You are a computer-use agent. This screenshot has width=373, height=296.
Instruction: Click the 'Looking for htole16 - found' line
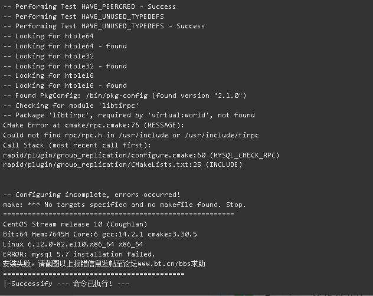point(65,85)
